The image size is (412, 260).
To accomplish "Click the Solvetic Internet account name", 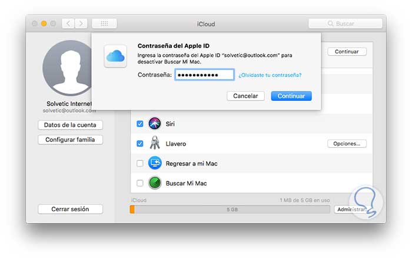I will tap(69, 104).
